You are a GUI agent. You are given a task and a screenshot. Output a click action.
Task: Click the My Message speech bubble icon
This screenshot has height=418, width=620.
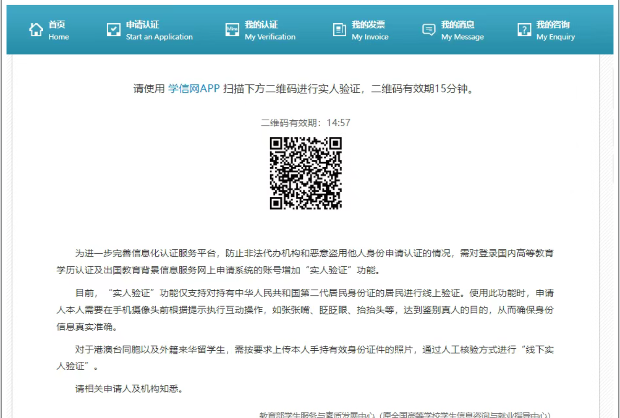tap(429, 30)
